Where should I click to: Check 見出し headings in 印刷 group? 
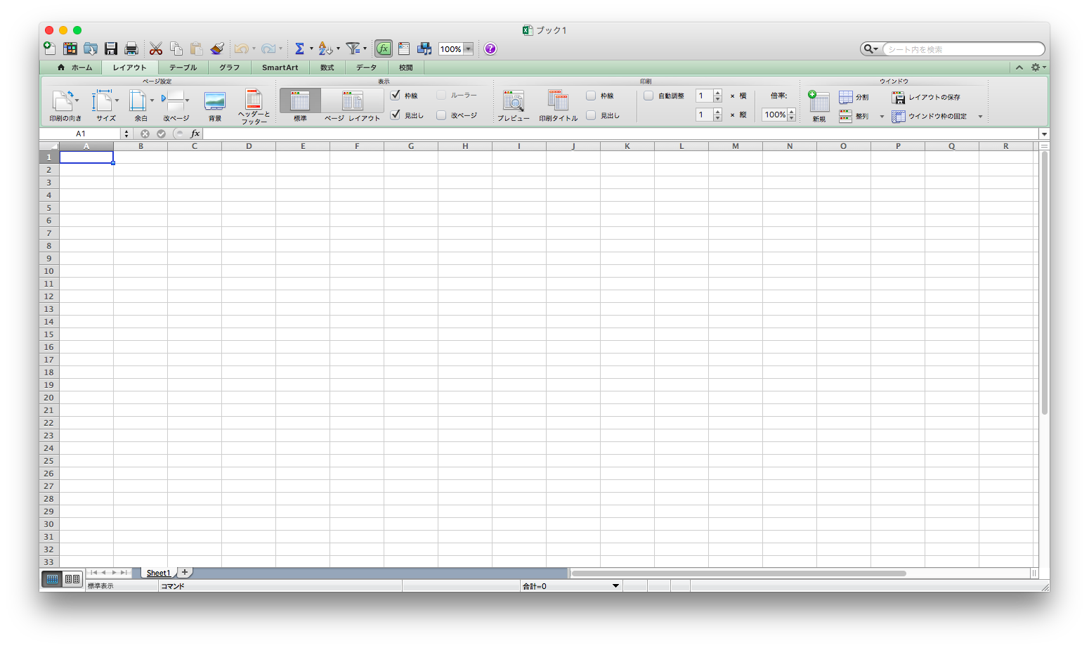click(x=591, y=115)
